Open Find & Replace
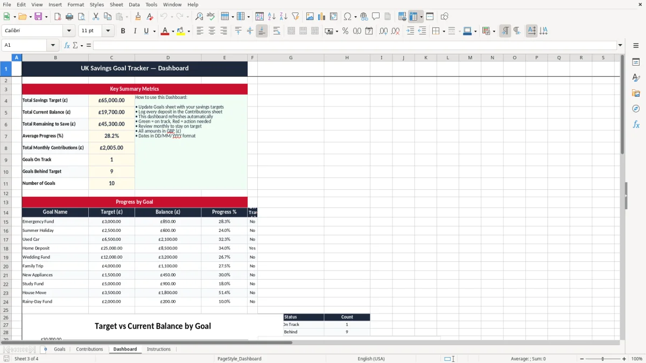This screenshot has height=363, width=646. 199,17
